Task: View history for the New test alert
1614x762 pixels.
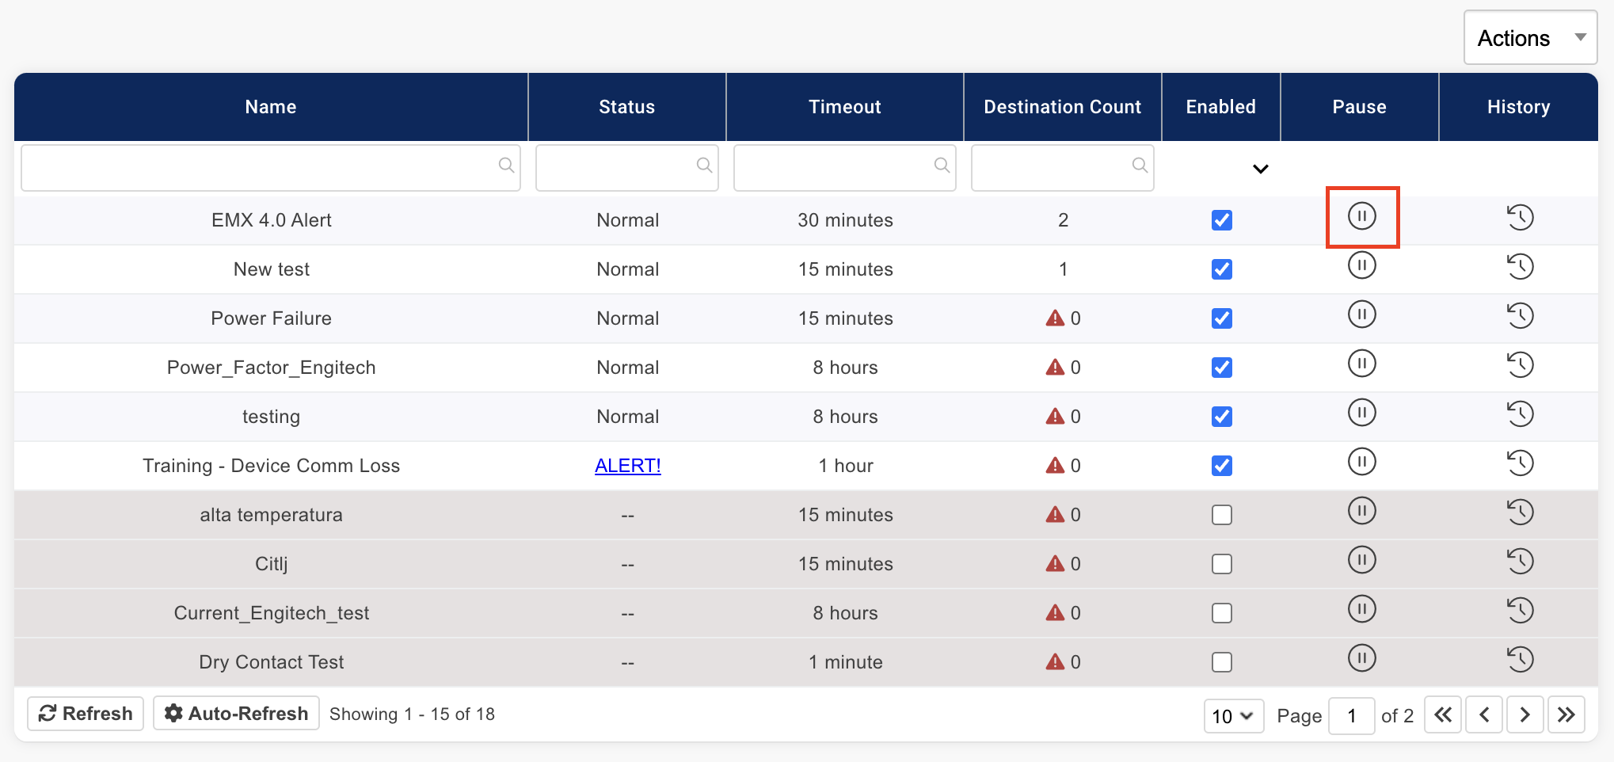Action: pyautogui.click(x=1519, y=266)
